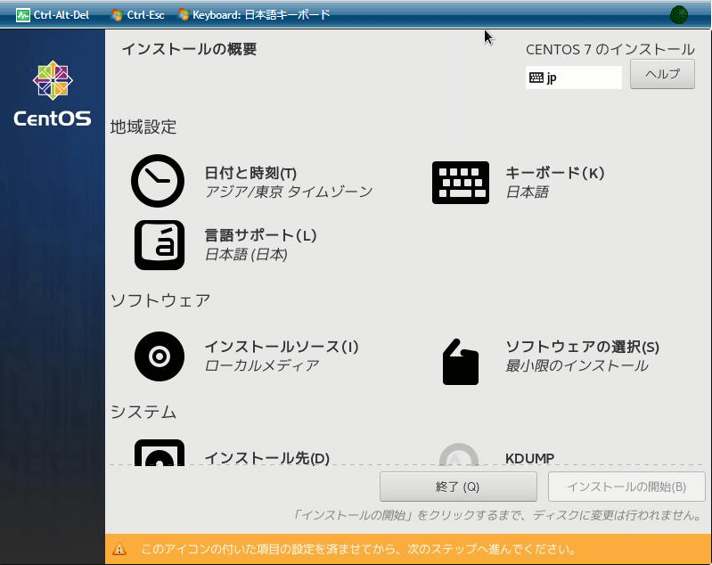Open インストール先(D) settings
712x565 pixels.
tap(267, 458)
